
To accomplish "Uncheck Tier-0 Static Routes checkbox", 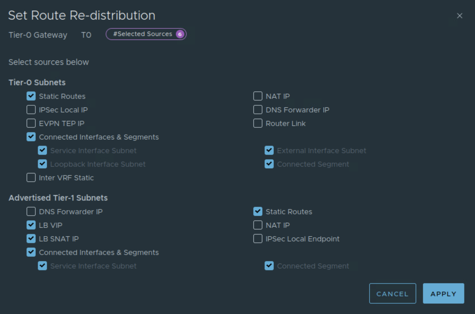I will [31, 96].
